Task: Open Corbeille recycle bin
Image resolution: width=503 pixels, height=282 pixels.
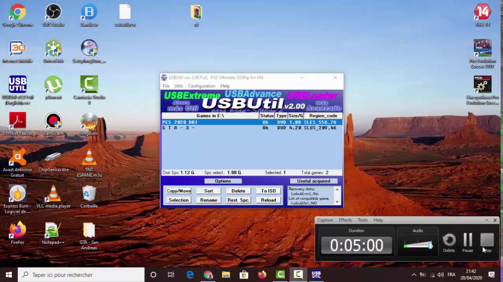Action: (89, 197)
